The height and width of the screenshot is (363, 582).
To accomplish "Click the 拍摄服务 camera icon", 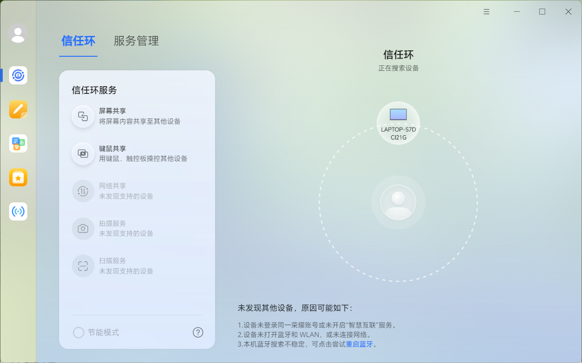I will [83, 229].
